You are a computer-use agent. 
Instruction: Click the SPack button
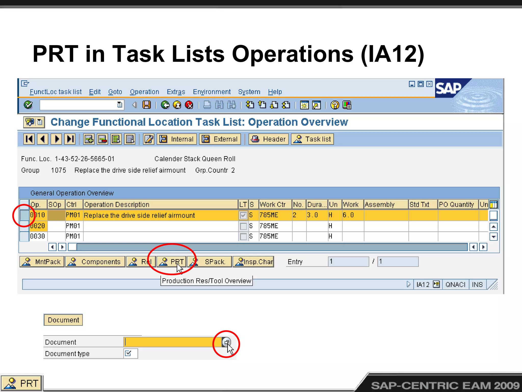tap(210, 262)
